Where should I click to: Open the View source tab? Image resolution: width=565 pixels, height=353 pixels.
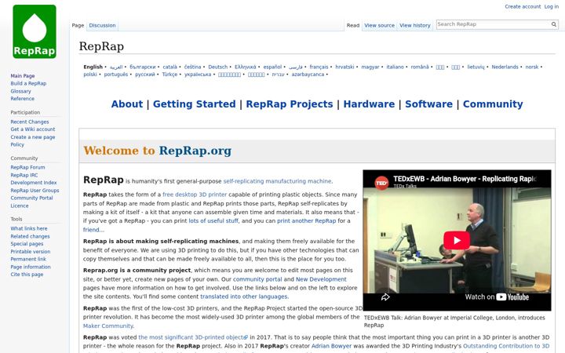click(x=379, y=26)
